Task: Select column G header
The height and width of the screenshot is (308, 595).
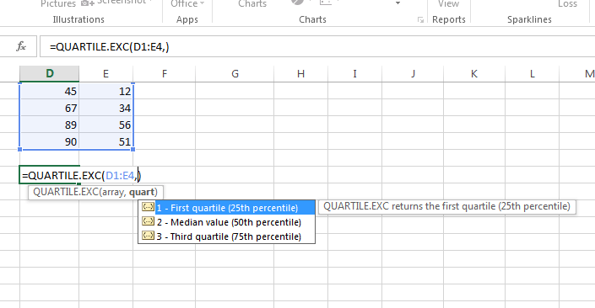Action: [x=235, y=73]
